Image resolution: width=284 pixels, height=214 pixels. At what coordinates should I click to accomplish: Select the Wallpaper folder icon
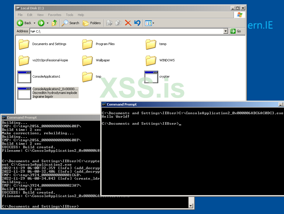click(87, 60)
